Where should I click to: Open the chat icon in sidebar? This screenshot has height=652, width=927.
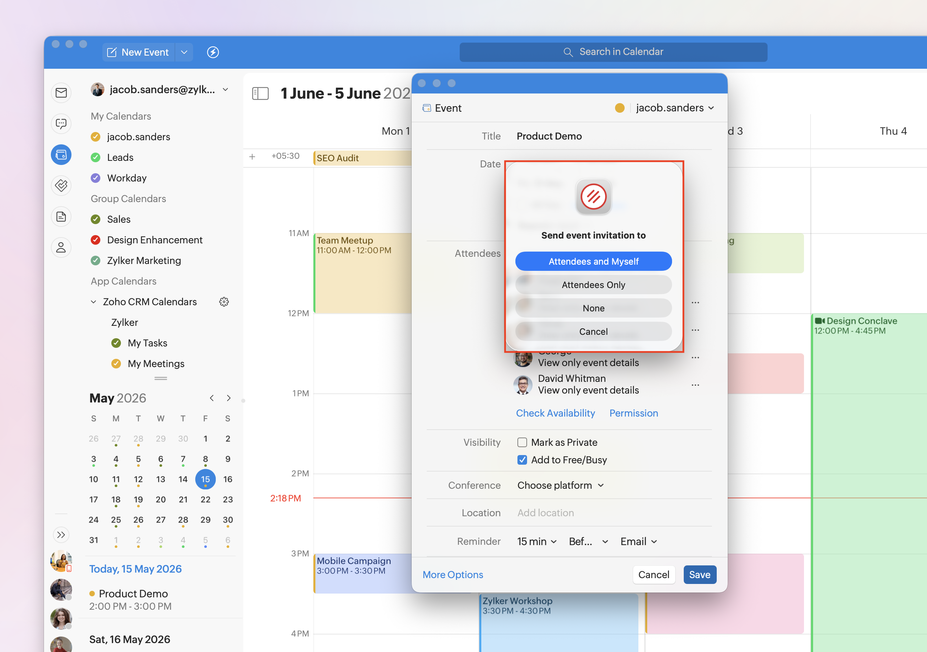tap(61, 124)
